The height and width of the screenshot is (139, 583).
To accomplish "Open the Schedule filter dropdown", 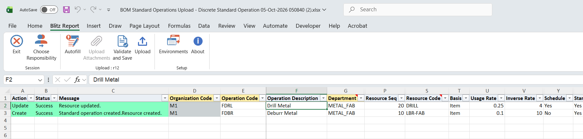I will pos(569,98).
